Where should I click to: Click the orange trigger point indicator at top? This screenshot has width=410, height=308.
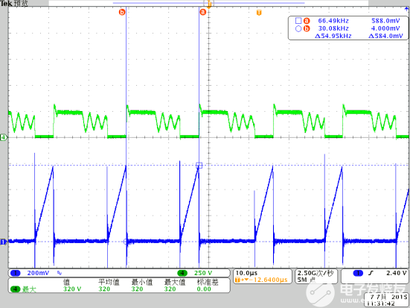tap(208, 4)
